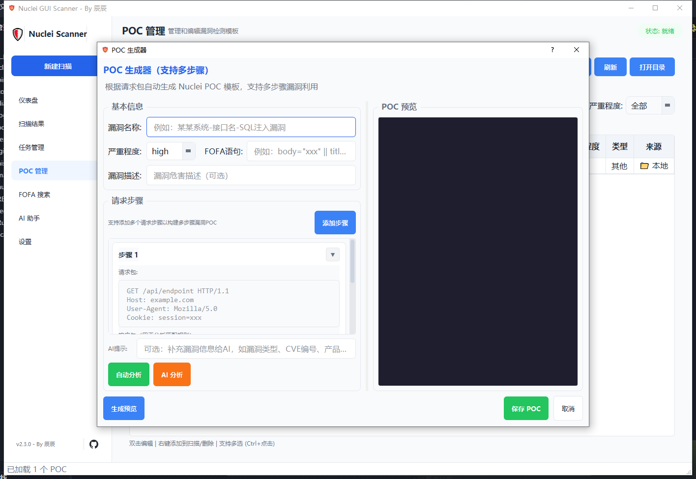696x479 pixels.
Task: Save the template with 保存 POC
Action: [x=525, y=408]
